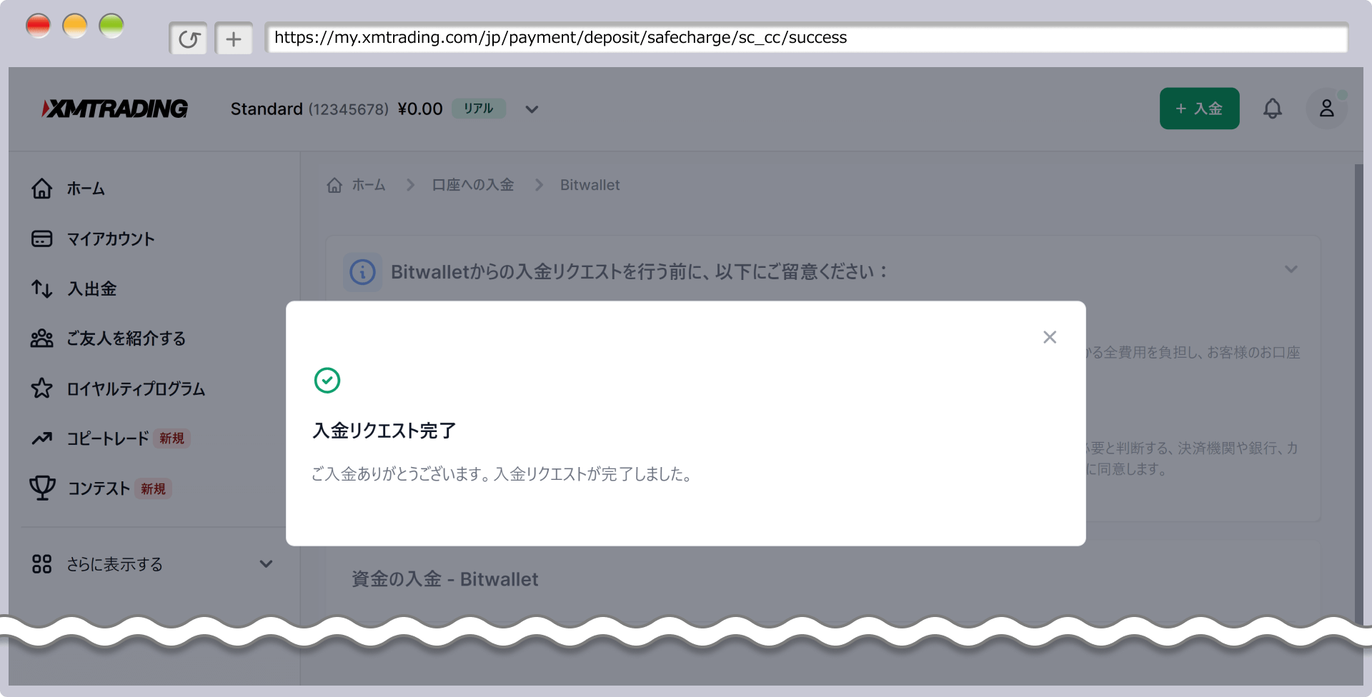Click the ご友人を紹介する people icon
The width and height of the screenshot is (1372, 697).
click(41, 339)
